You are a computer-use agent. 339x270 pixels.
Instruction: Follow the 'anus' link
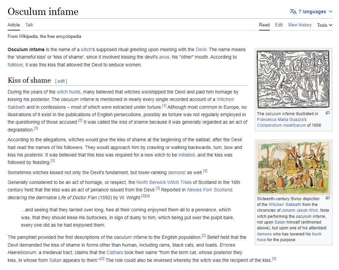[164, 57]
